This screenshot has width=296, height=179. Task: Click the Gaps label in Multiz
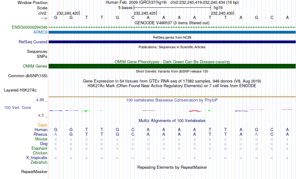click(x=42, y=125)
